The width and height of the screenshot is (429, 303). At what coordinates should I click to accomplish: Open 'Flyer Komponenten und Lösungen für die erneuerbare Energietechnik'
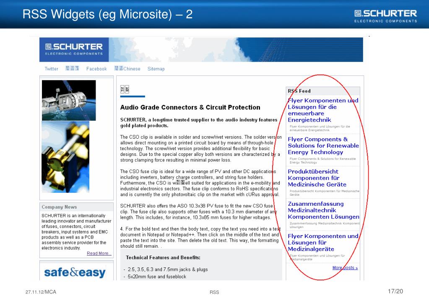323,110
